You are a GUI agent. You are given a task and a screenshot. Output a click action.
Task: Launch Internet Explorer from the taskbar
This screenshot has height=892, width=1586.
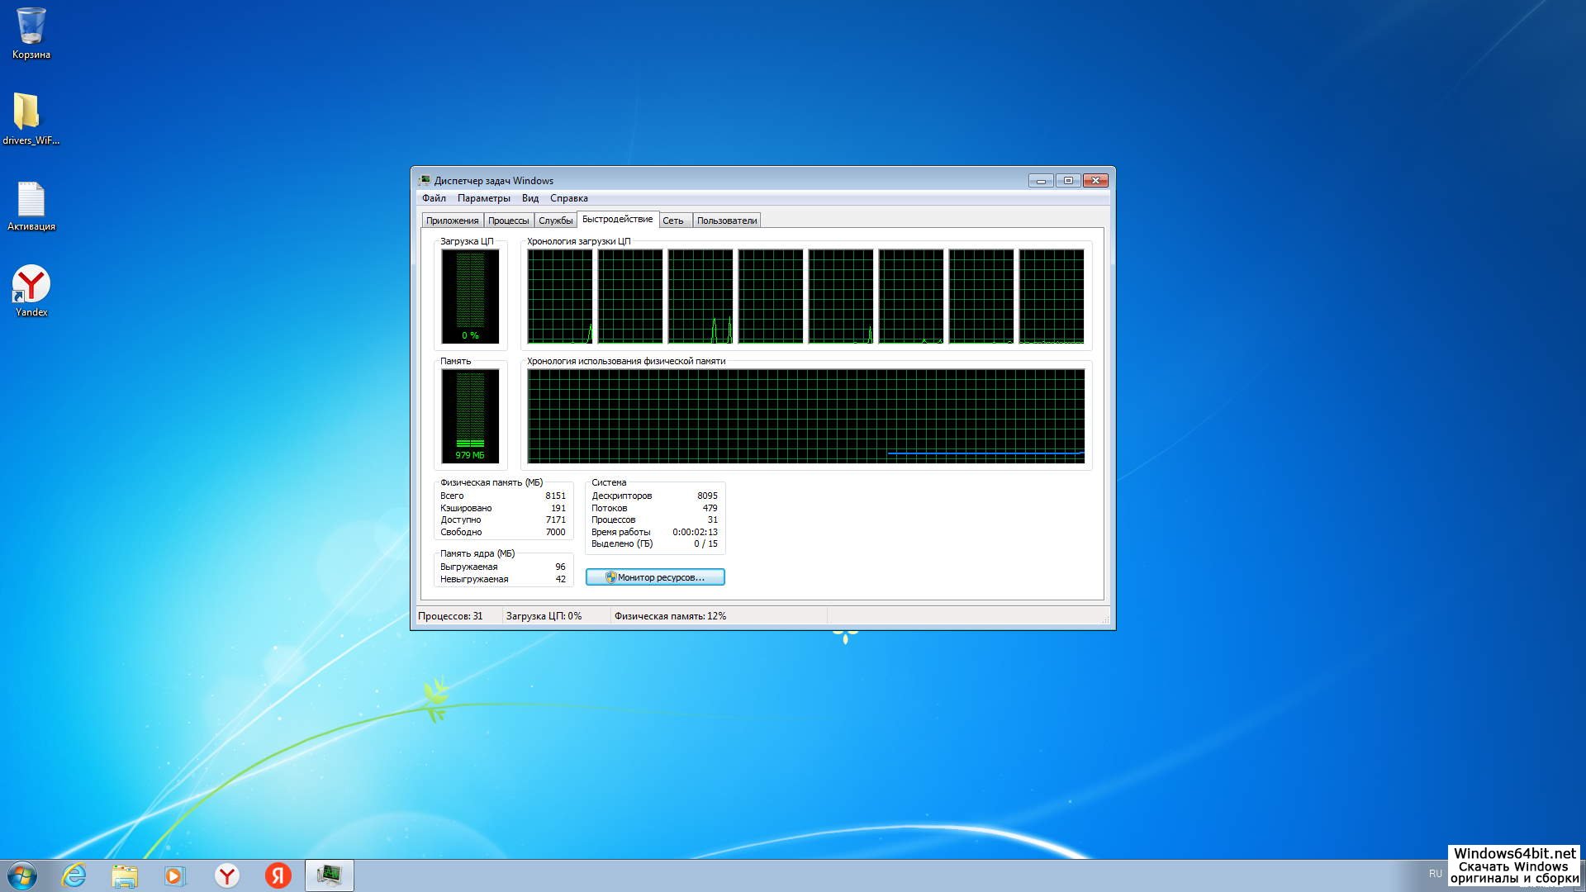74,875
